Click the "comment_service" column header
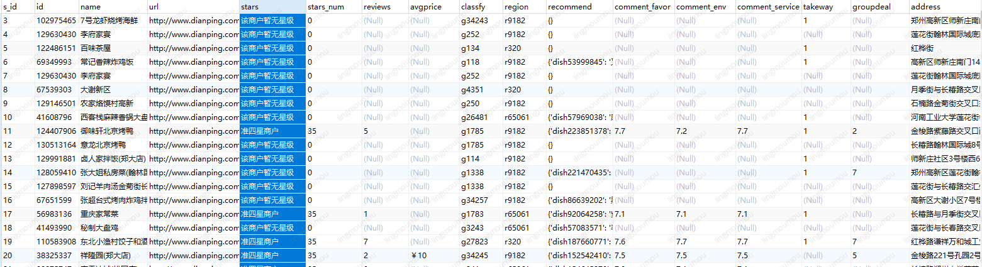The height and width of the screenshot is (267, 982). [x=767, y=7]
